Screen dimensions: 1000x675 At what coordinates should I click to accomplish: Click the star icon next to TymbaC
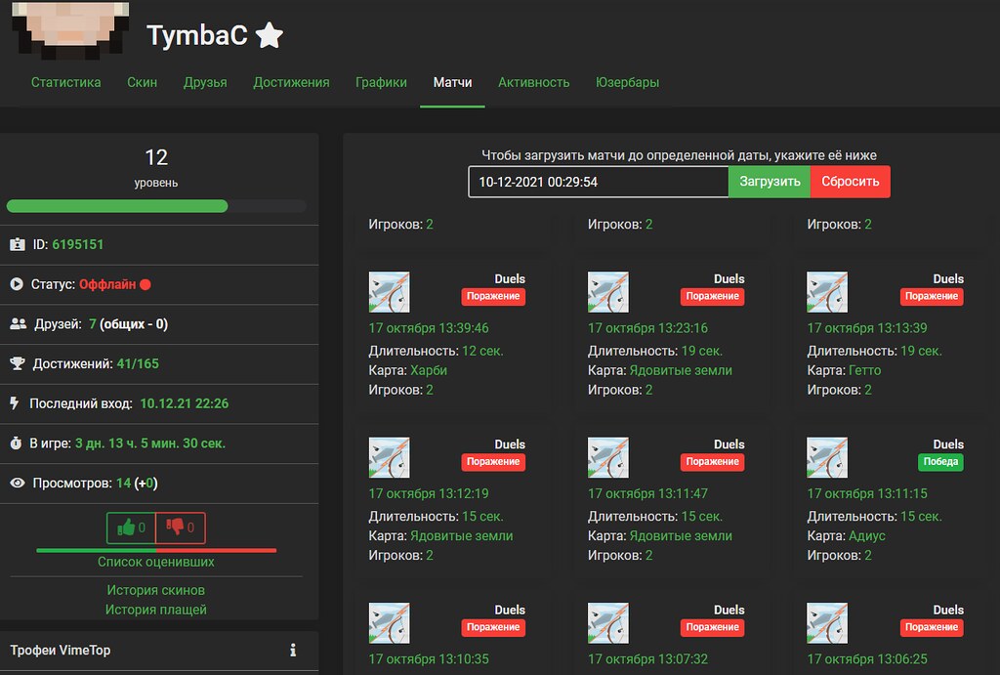click(x=270, y=36)
